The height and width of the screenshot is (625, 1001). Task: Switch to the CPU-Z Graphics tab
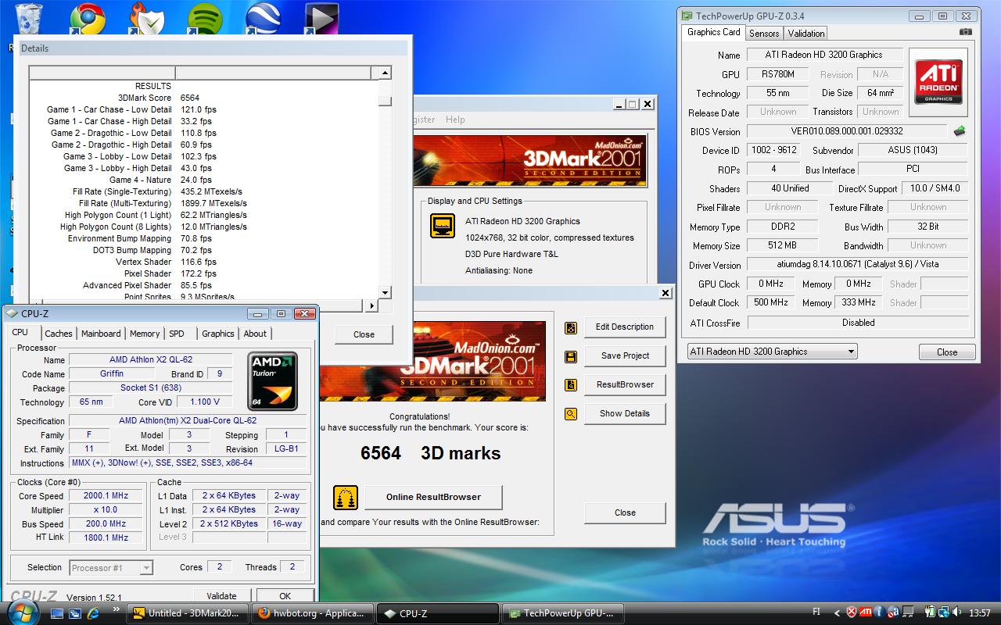tap(218, 334)
